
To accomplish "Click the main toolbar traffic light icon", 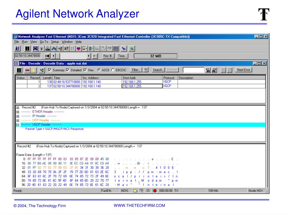I will point(27,48).
